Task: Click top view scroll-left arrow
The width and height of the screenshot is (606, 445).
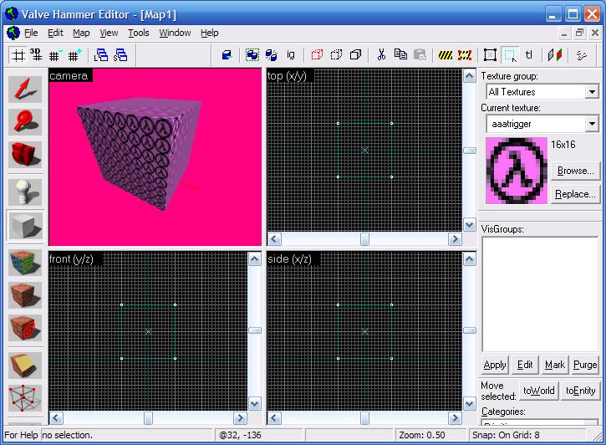Action: 274,239
